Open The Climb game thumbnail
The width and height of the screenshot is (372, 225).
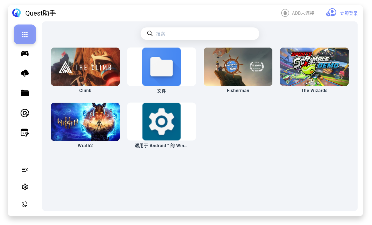(x=85, y=67)
